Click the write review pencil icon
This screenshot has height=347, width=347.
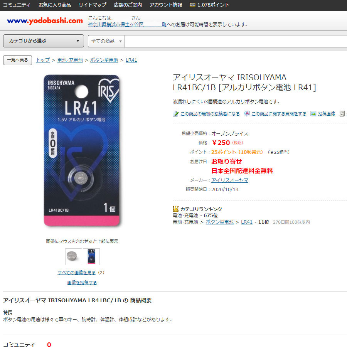tap(175, 114)
